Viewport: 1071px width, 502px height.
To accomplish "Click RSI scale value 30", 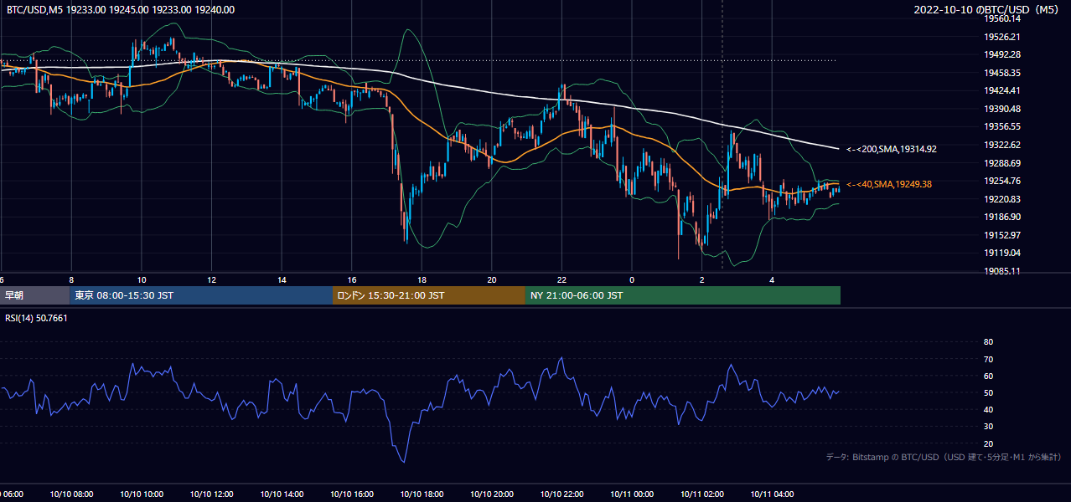I will (x=988, y=426).
